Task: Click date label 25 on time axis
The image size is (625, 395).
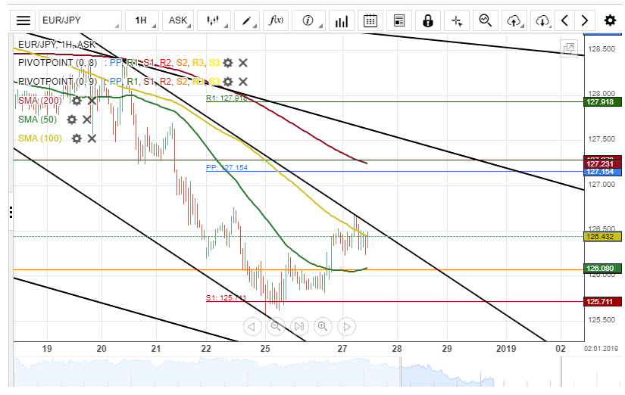Action: click(x=265, y=349)
